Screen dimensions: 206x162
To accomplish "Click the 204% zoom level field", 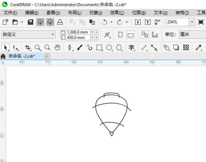I will (178, 22).
